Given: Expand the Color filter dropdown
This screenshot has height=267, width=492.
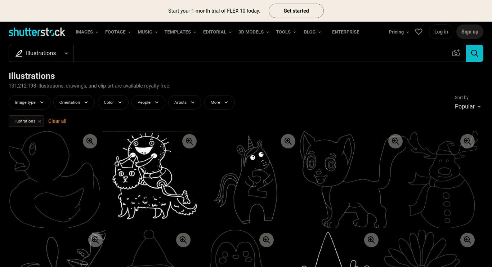Looking at the screenshot, I should tap(113, 102).
